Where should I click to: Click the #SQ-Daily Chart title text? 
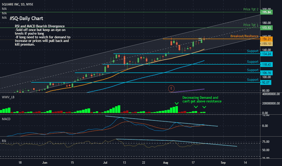(x=26, y=18)
